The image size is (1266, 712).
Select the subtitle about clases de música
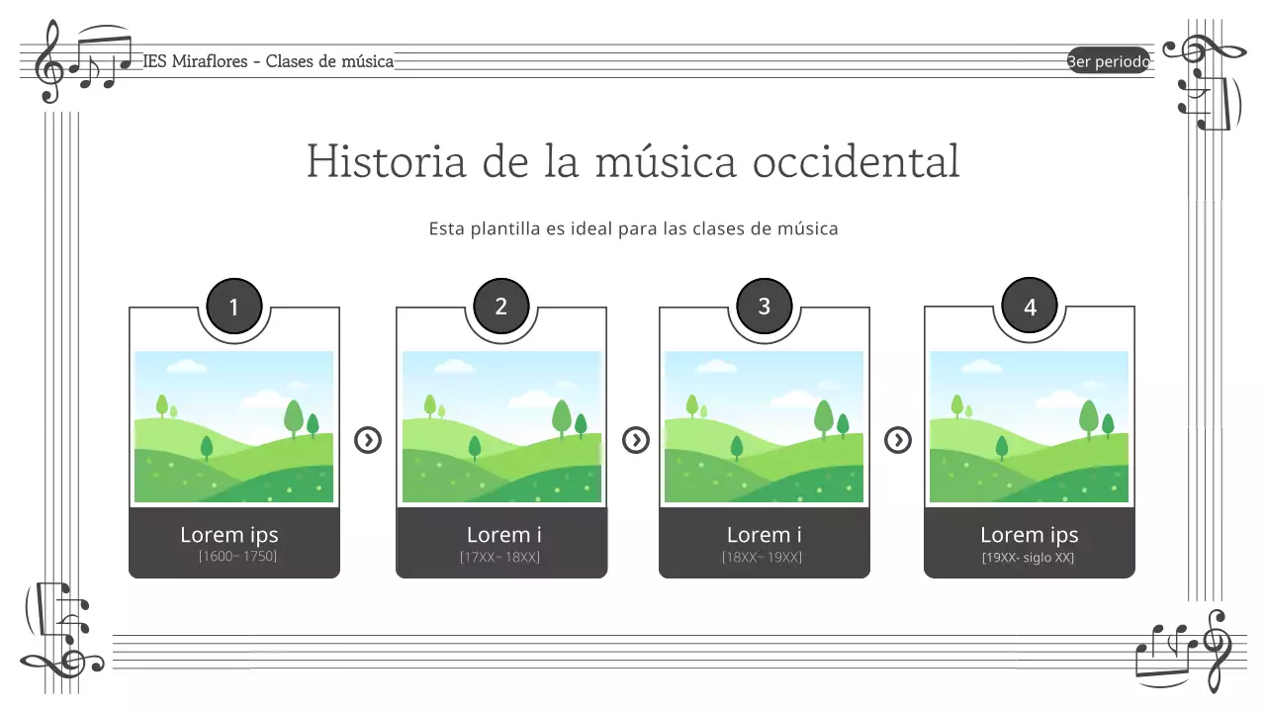click(633, 227)
